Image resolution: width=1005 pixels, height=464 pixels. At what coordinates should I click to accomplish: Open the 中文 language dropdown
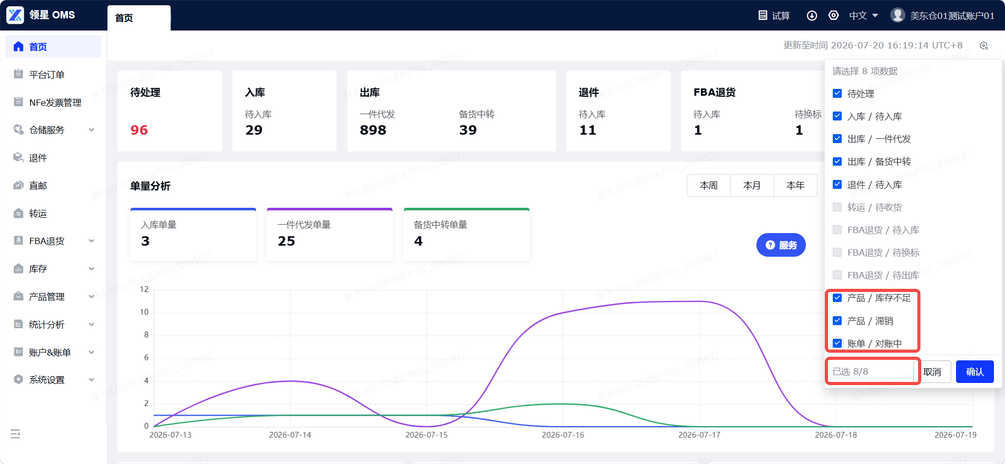point(863,16)
